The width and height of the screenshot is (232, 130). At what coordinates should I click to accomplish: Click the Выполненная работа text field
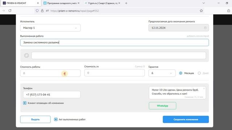point(115,43)
